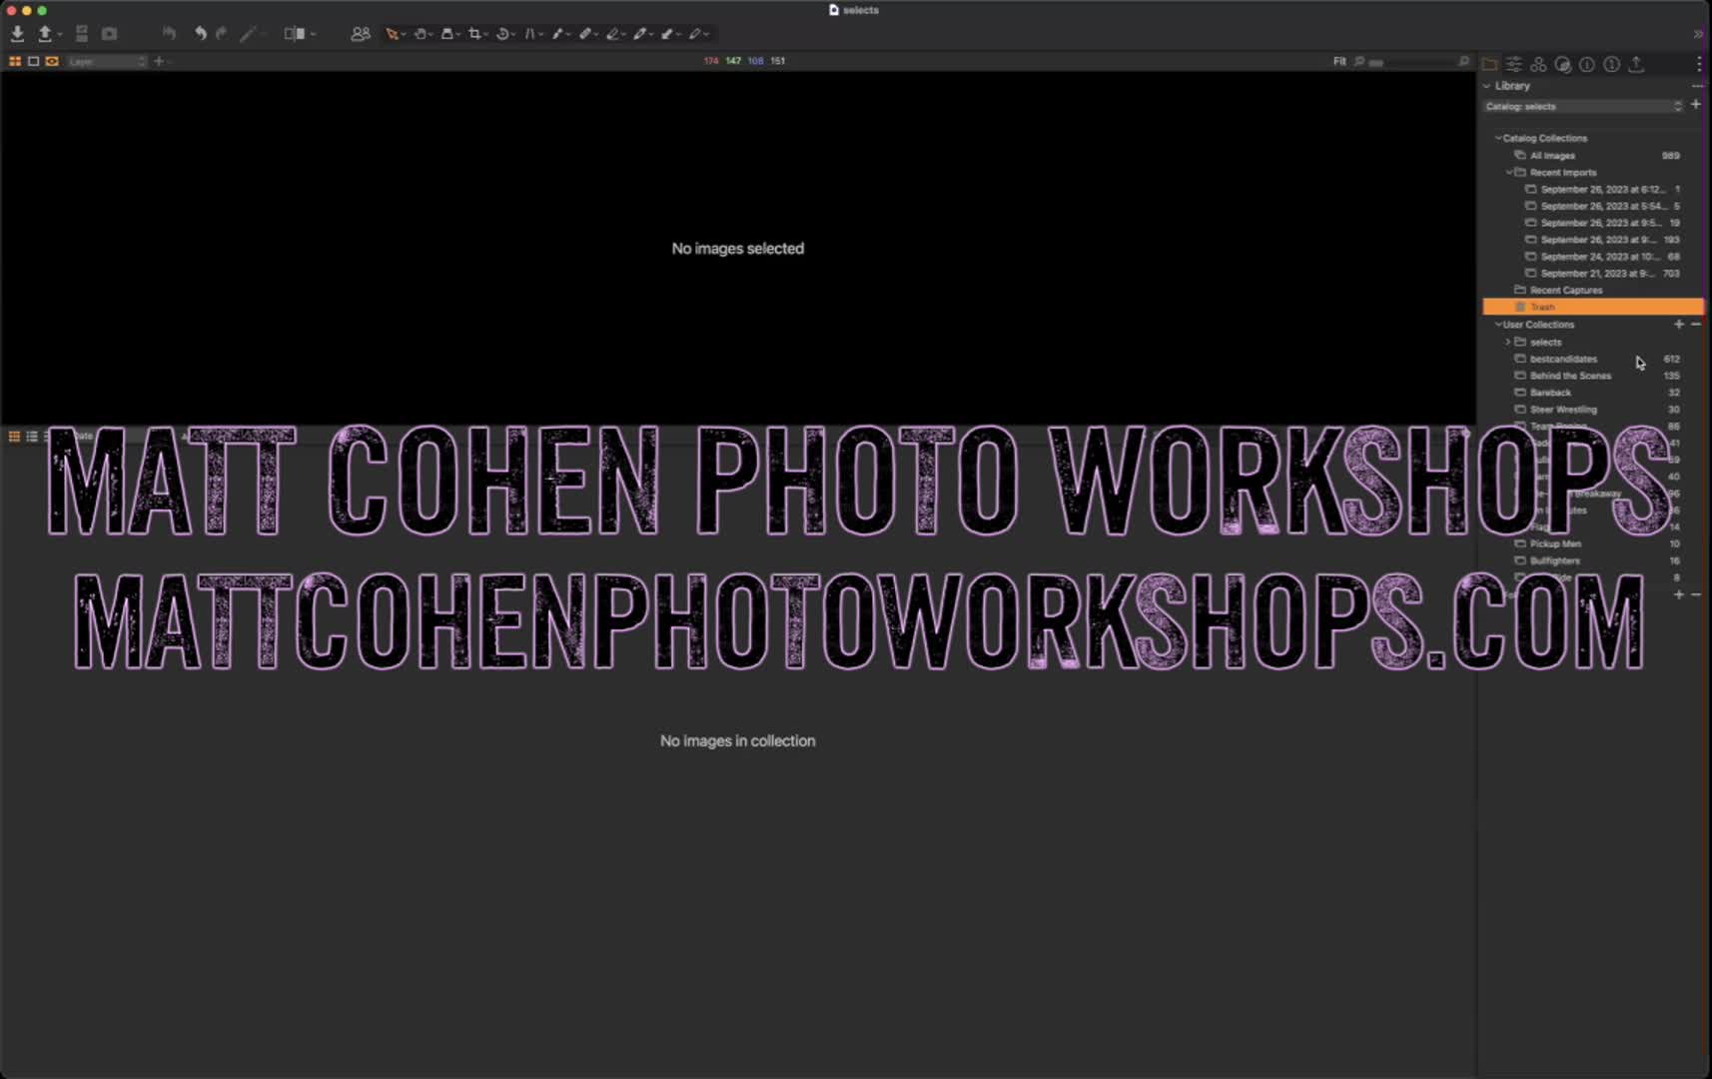
Task: Select the bestcandidates collection
Action: (1563, 359)
